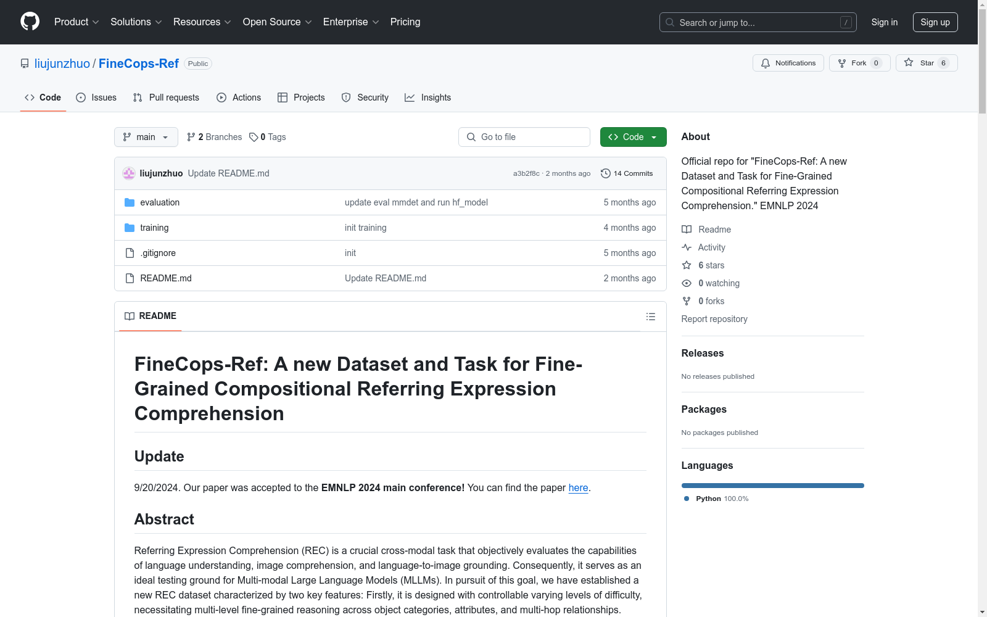Open the FineCops-Ref repository title link
Screen dimensions: 987x617
[x=139, y=64]
